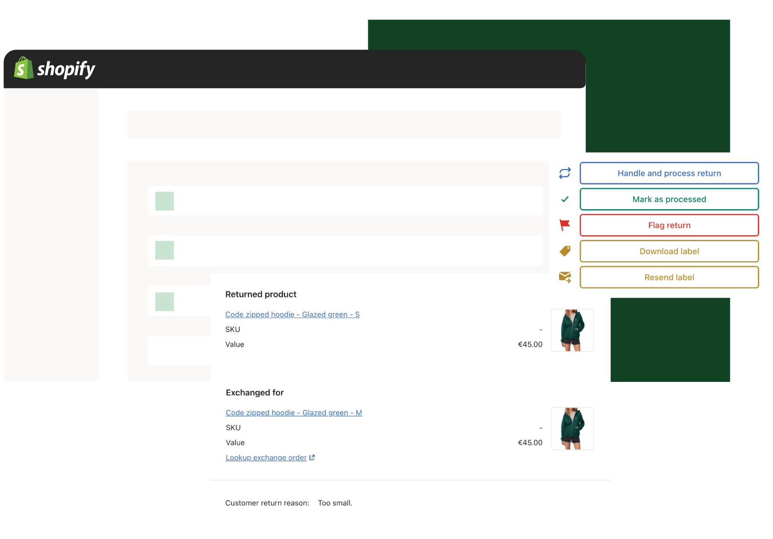Click the green checkmark icon
Viewport: 773px width, 539px height.
pyautogui.click(x=564, y=199)
